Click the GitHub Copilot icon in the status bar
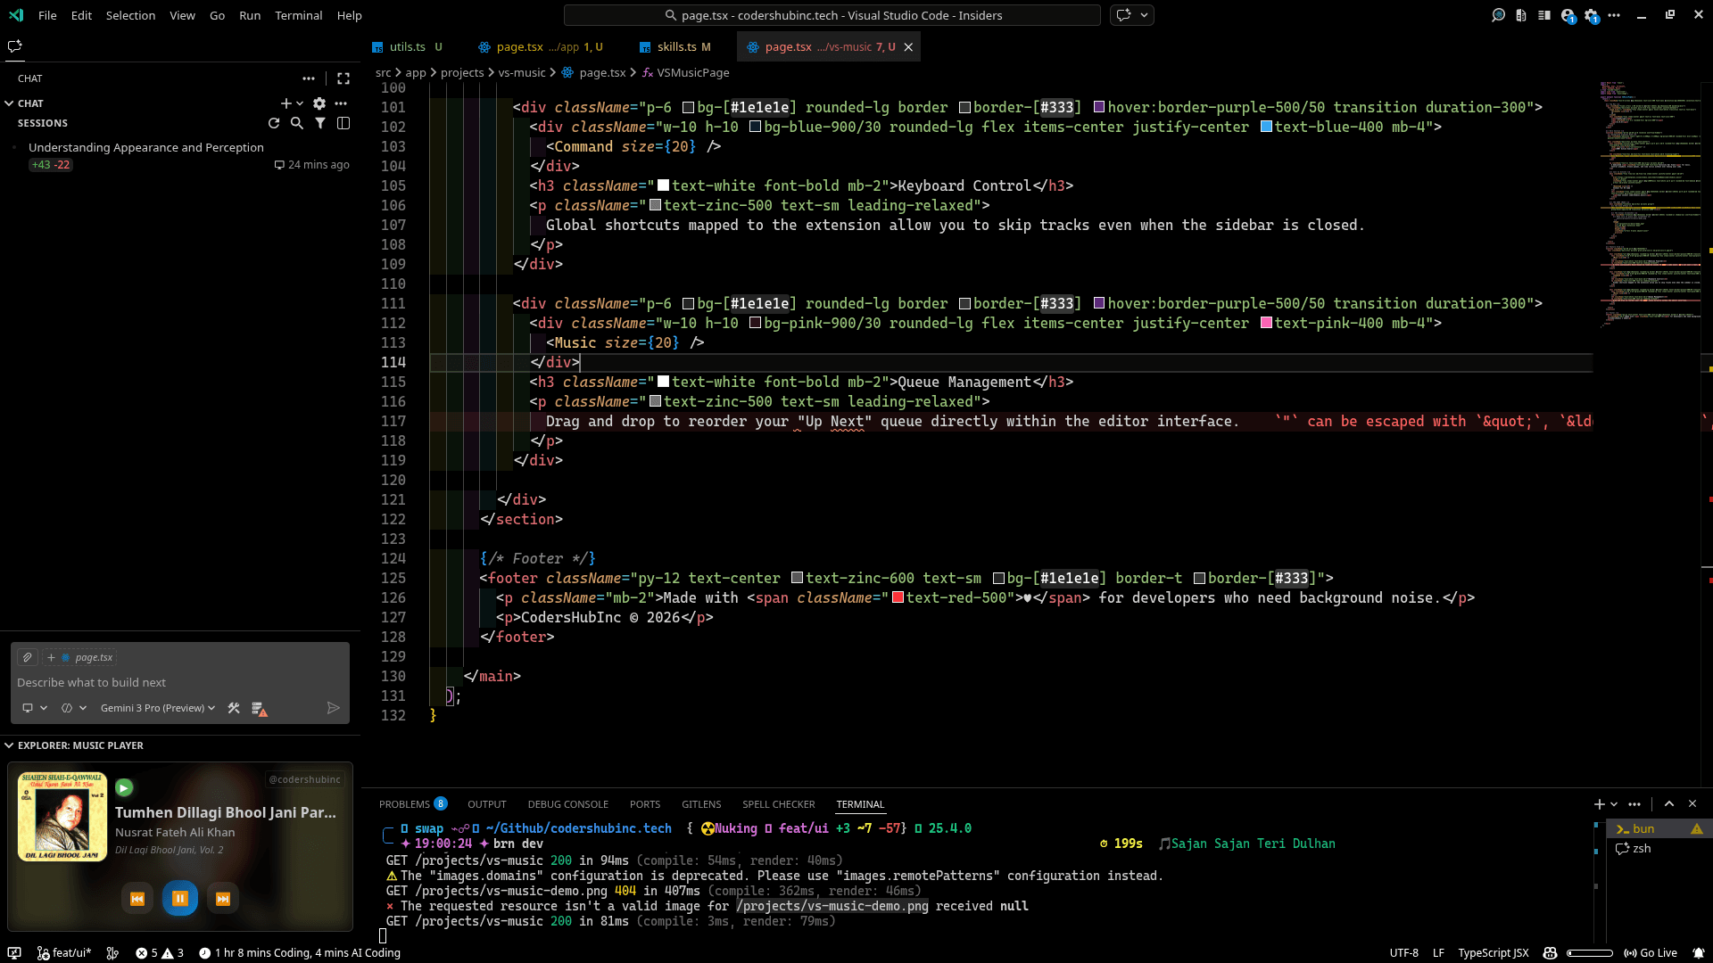Screen dimensions: 1713x963 click(1551, 953)
